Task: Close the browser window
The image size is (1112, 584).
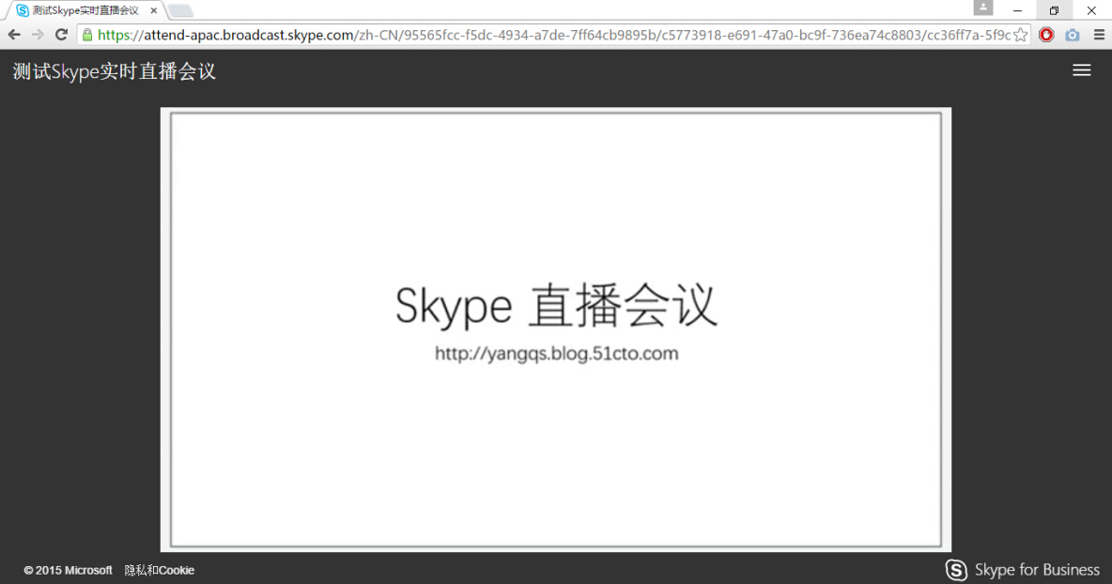Action: [x=1091, y=10]
